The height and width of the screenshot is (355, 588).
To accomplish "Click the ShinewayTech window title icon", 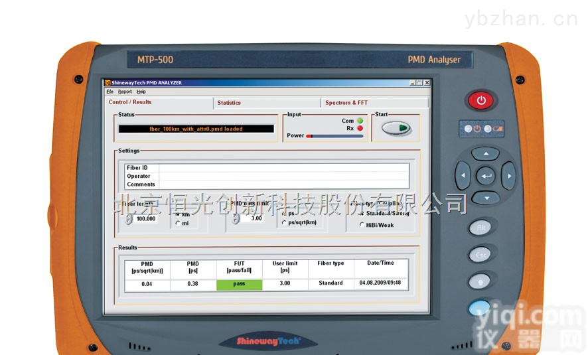I will click(108, 83).
